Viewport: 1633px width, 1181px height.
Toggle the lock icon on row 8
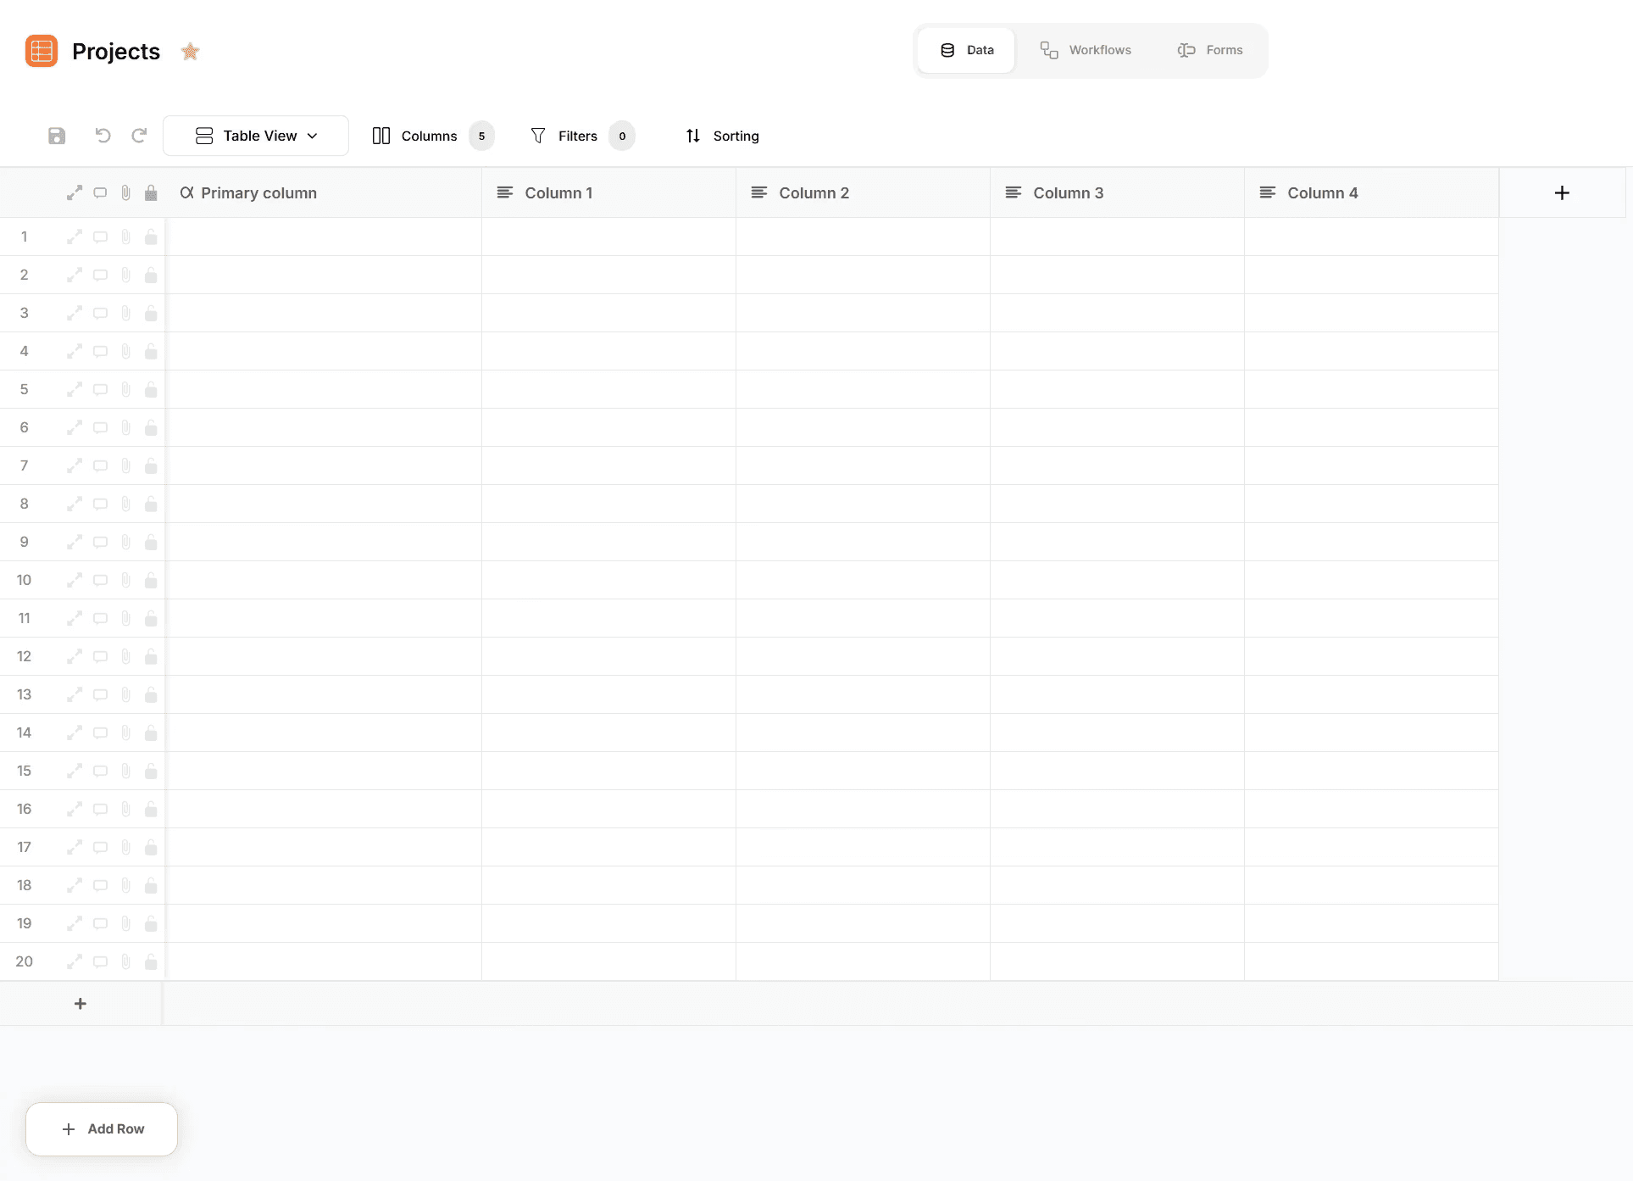(151, 504)
